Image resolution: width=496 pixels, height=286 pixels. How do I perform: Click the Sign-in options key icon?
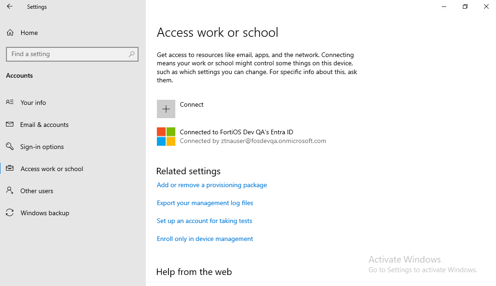[x=10, y=147]
